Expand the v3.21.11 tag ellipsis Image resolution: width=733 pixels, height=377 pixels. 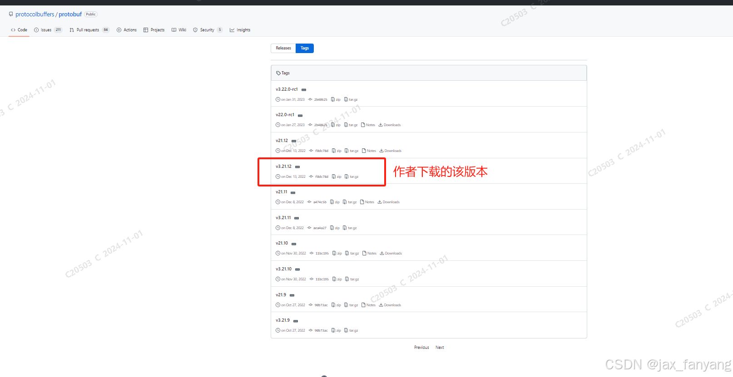[297, 218]
